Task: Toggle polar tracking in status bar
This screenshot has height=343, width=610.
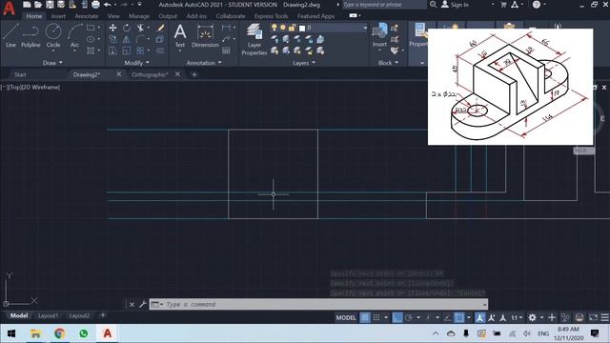Action: [409, 317]
